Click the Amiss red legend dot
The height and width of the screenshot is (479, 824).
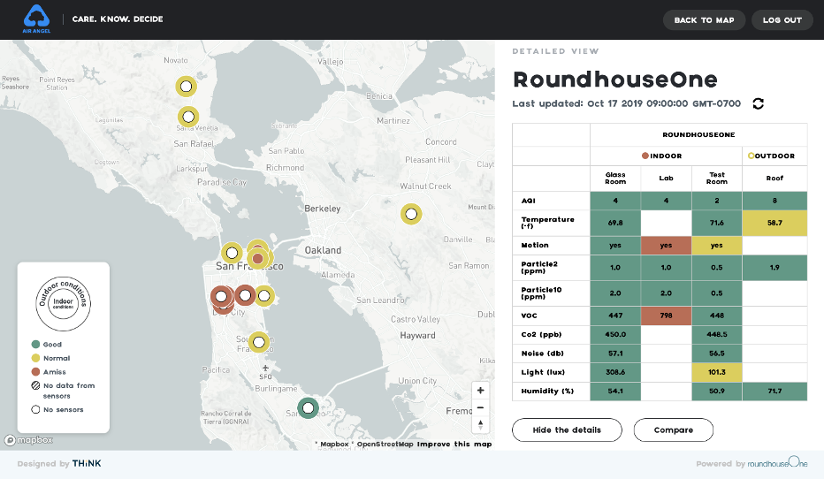[35, 371]
